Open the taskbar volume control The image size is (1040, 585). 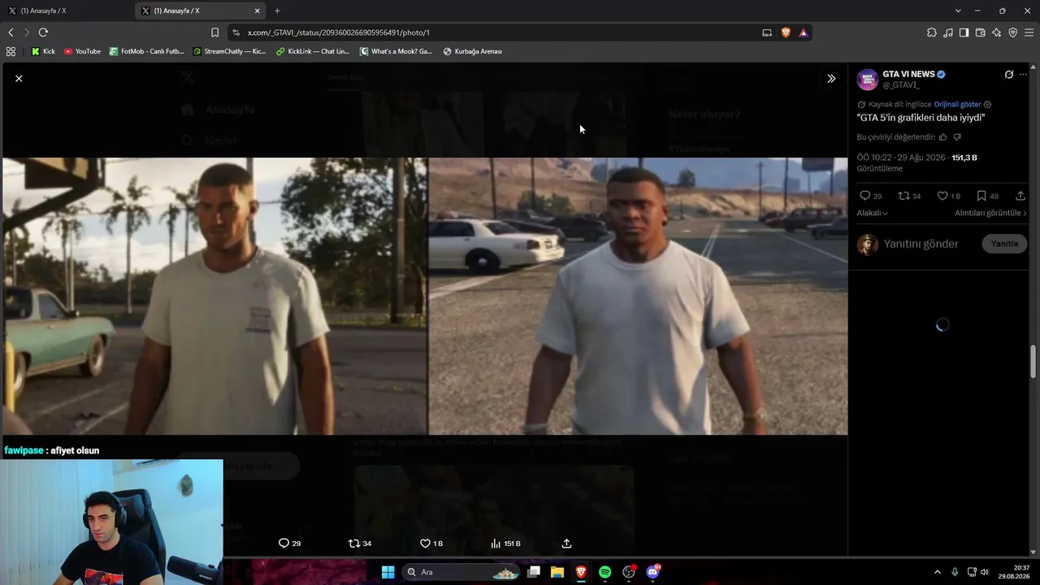[985, 572]
